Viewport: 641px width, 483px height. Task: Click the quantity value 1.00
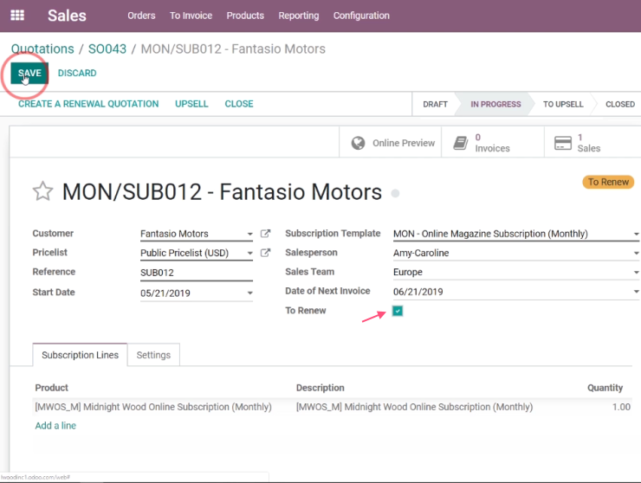click(x=621, y=407)
